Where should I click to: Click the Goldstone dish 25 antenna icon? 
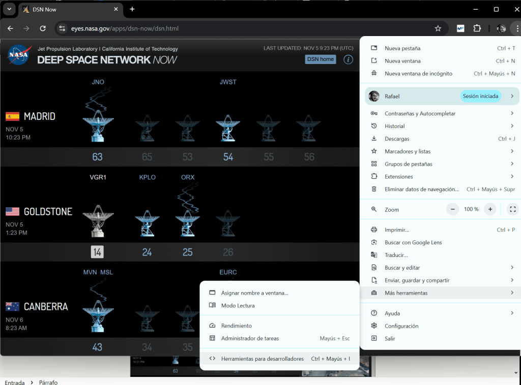coord(187,220)
